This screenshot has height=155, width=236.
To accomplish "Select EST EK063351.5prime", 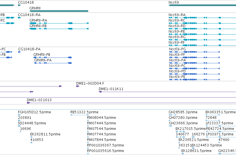I will click(220, 112).
